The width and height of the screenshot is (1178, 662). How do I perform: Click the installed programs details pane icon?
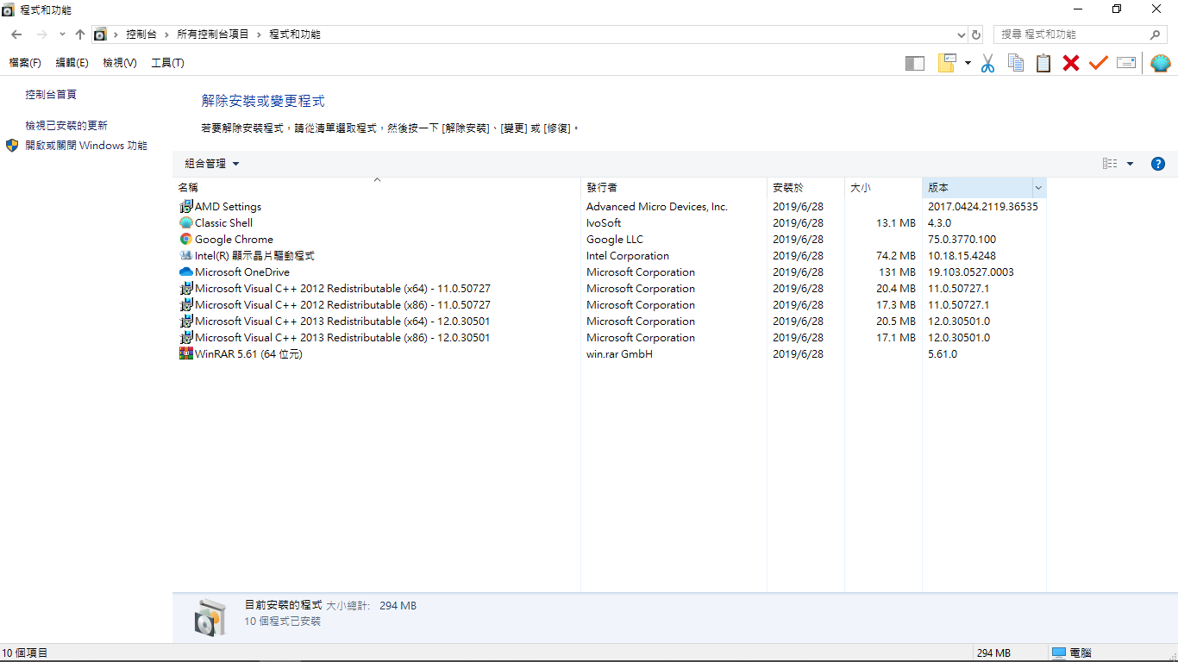(x=210, y=617)
